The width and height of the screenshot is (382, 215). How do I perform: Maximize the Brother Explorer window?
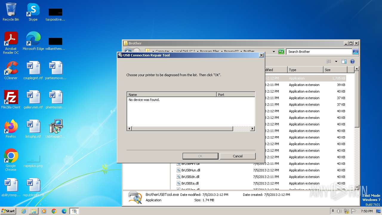pos(351,43)
